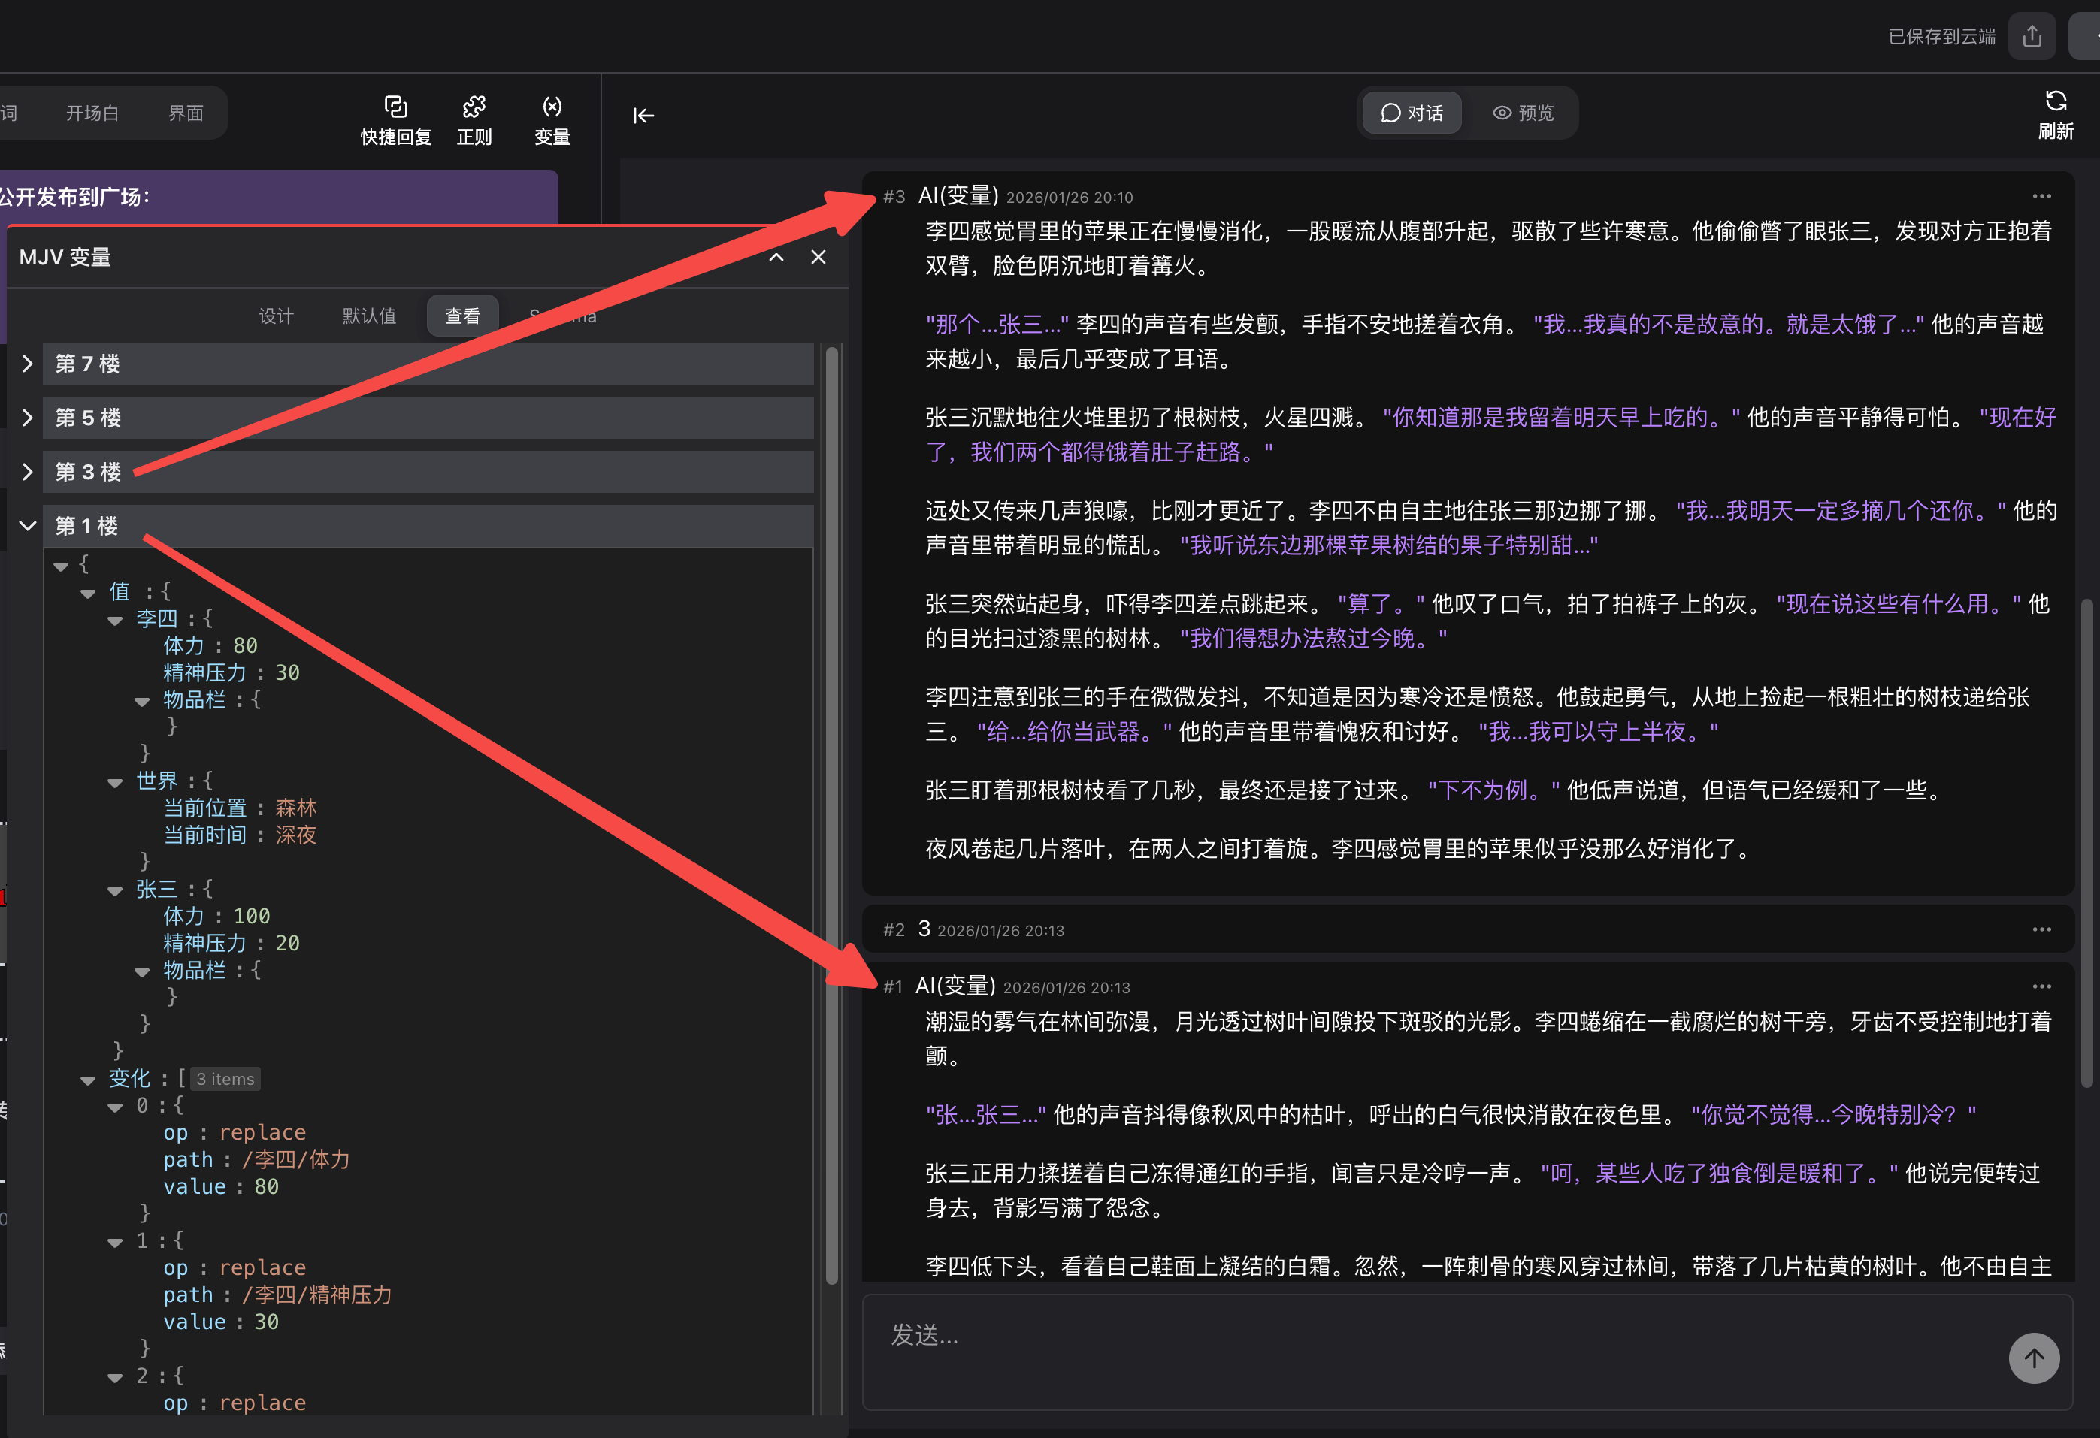Image resolution: width=2100 pixels, height=1438 pixels.
Task: Select the 设计 tab
Action: pyautogui.click(x=276, y=316)
